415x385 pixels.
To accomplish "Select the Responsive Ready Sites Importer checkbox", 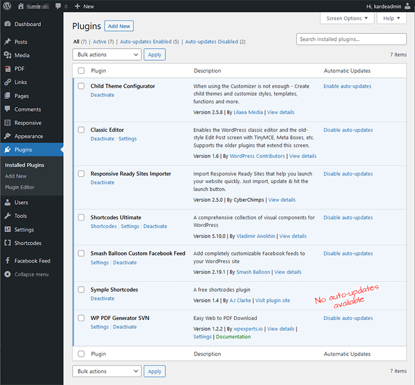I will (81, 174).
